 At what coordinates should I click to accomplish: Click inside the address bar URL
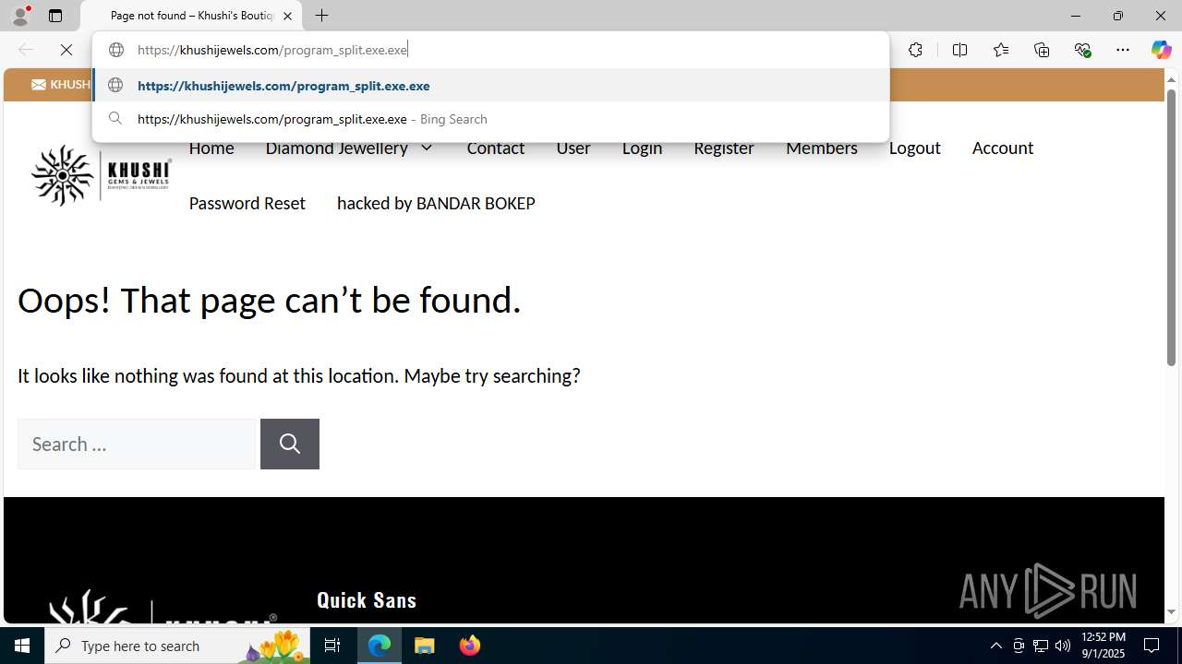272,50
